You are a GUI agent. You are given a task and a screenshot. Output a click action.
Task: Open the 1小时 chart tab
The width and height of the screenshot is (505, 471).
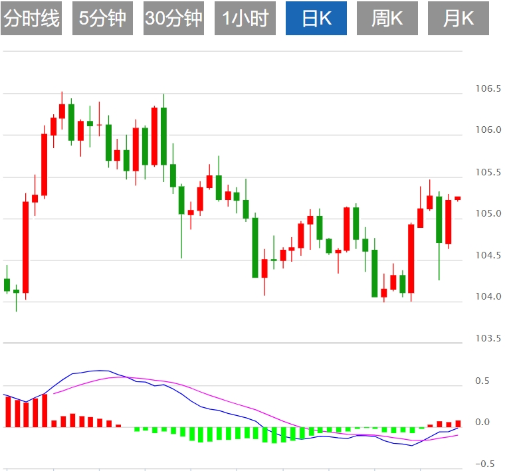(x=245, y=18)
